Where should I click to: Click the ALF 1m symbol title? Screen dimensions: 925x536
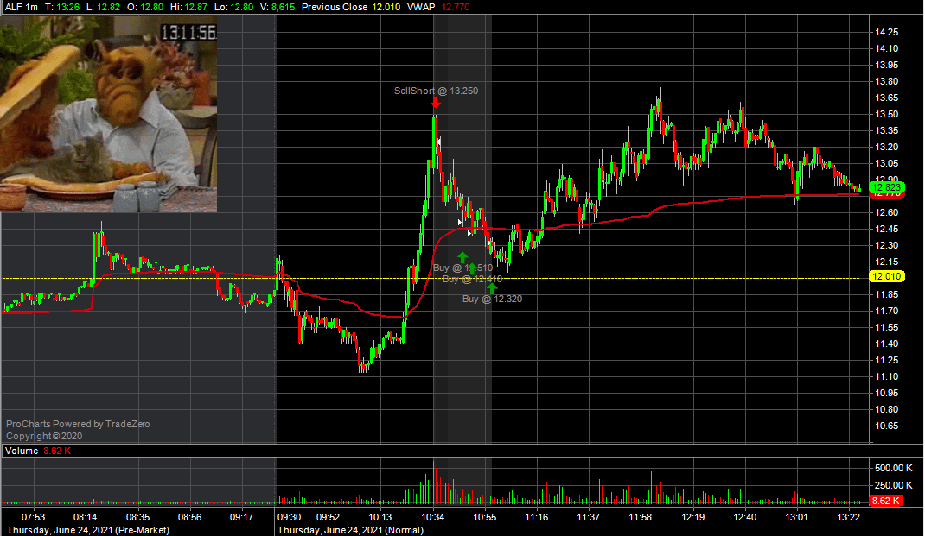[x=22, y=7]
